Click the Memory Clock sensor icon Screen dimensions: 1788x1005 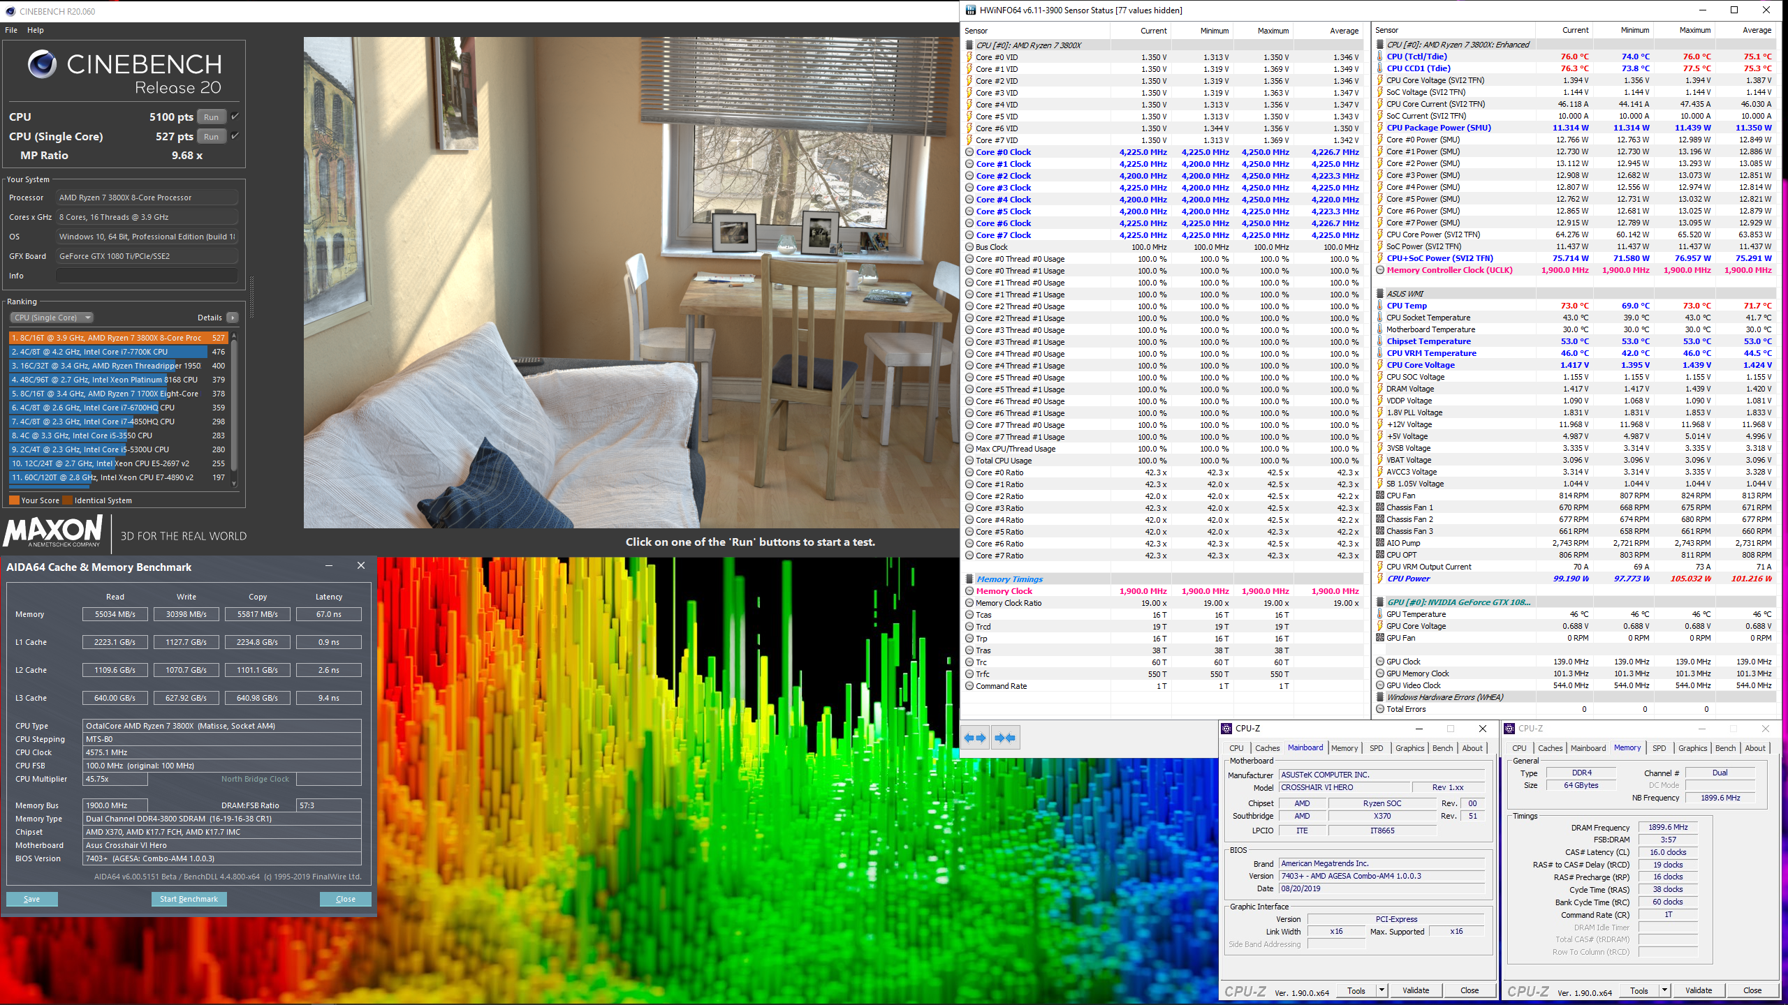click(x=969, y=591)
